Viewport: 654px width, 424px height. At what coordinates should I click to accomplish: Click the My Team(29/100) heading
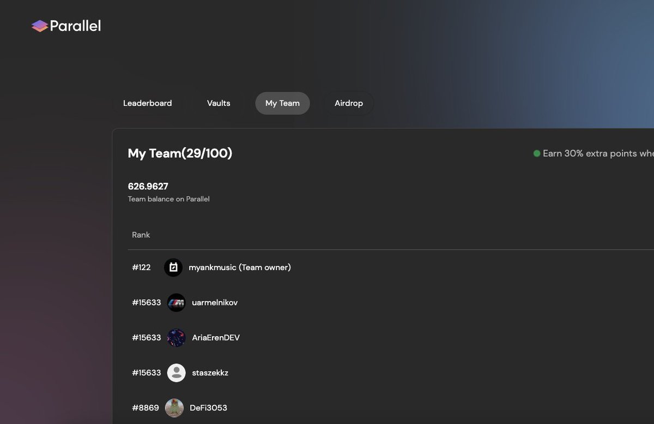(180, 153)
